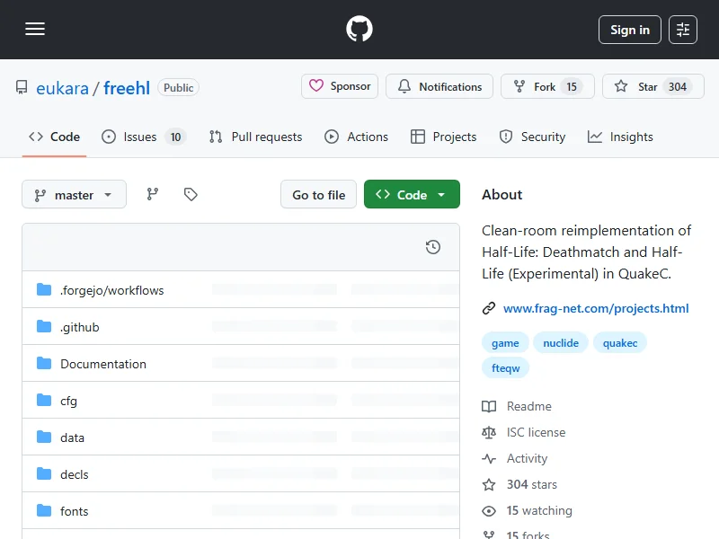Switch to the Issues tab
The image size is (719, 539).
coord(142,137)
